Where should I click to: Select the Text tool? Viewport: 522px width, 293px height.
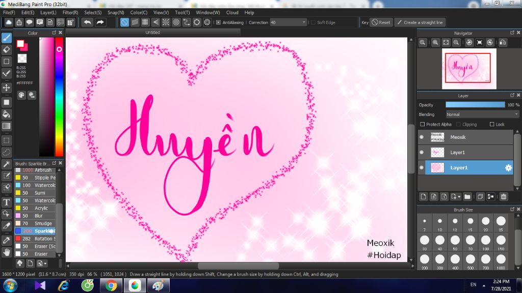pyautogui.click(x=6, y=202)
